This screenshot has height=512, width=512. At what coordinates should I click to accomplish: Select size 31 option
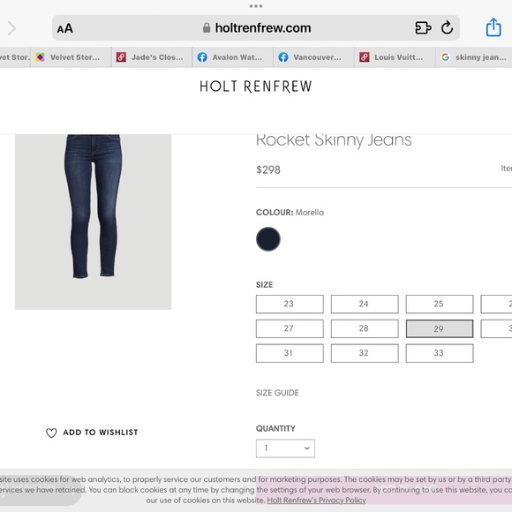(290, 353)
